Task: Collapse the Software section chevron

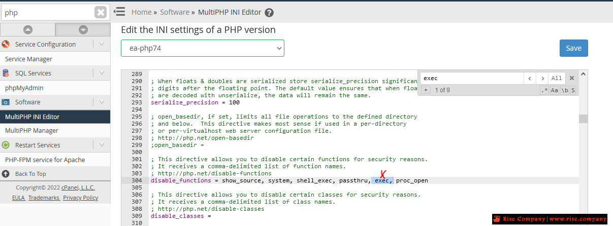Action: pos(102,102)
